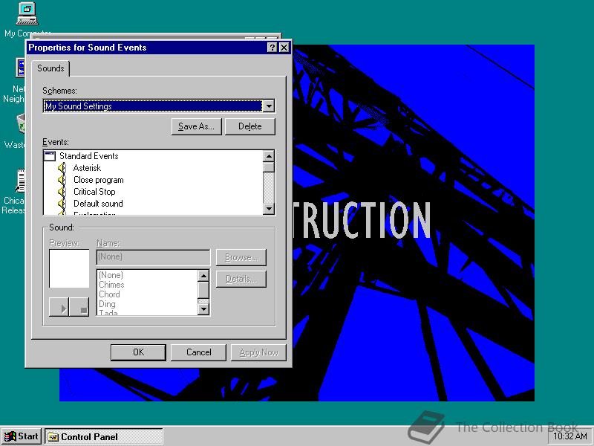
Task: Choose (None) in the sound list
Action: click(111, 274)
